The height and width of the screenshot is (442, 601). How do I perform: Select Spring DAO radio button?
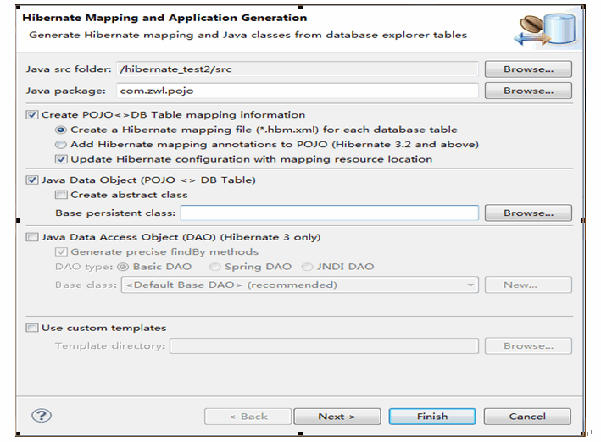[215, 267]
